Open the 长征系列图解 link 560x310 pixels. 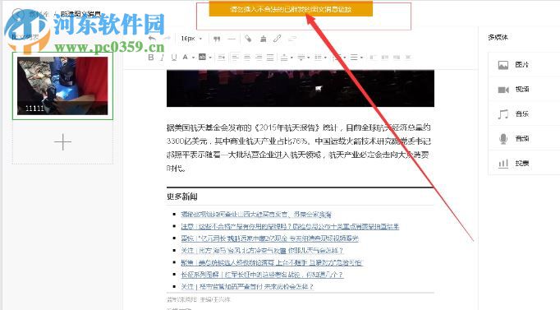click(x=262, y=275)
